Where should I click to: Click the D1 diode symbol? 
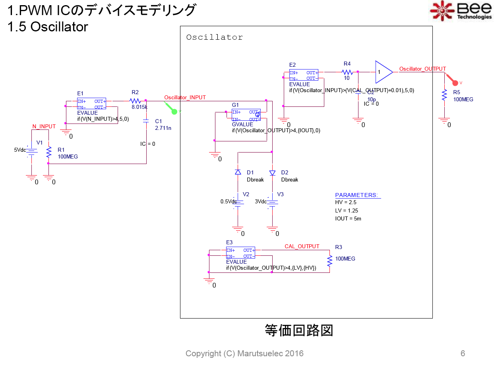coord(238,172)
